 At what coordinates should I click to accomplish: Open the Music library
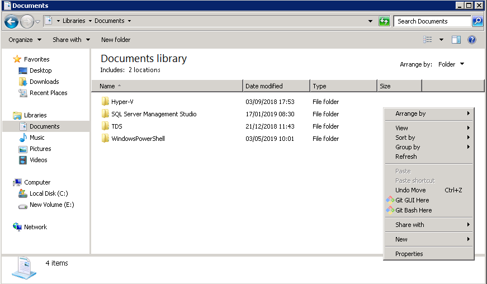point(37,138)
